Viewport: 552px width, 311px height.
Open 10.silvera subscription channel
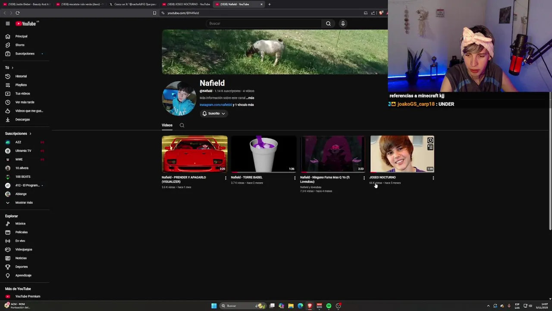[x=22, y=168]
